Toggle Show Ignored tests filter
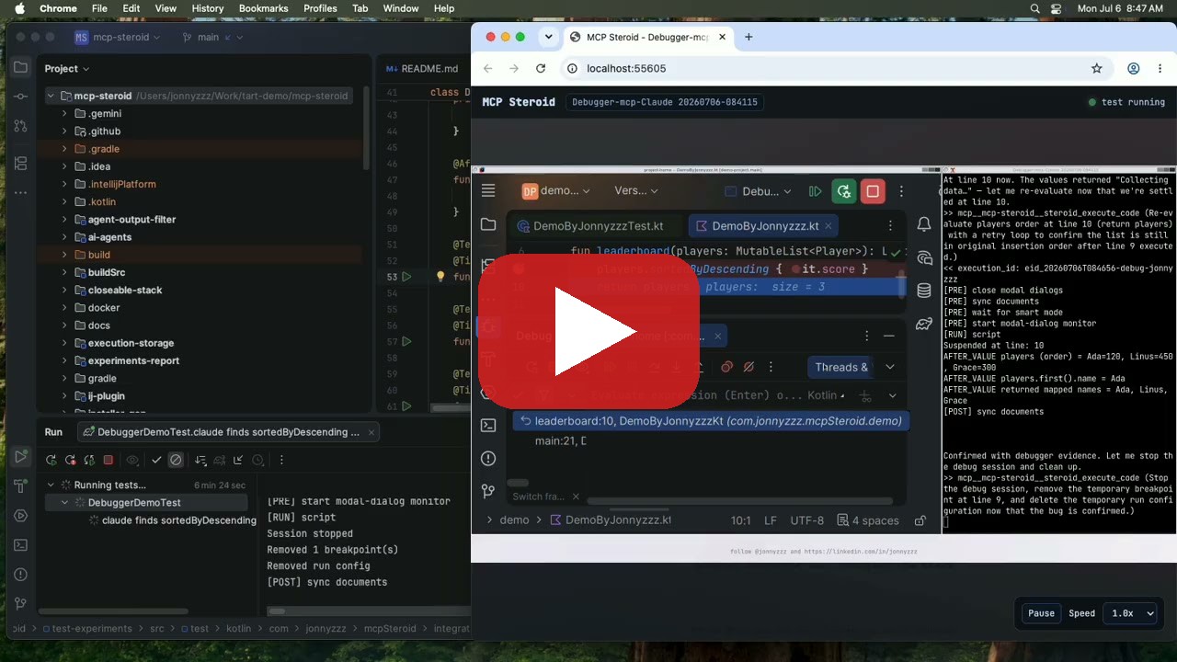The height and width of the screenshot is (662, 1177). (x=176, y=460)
